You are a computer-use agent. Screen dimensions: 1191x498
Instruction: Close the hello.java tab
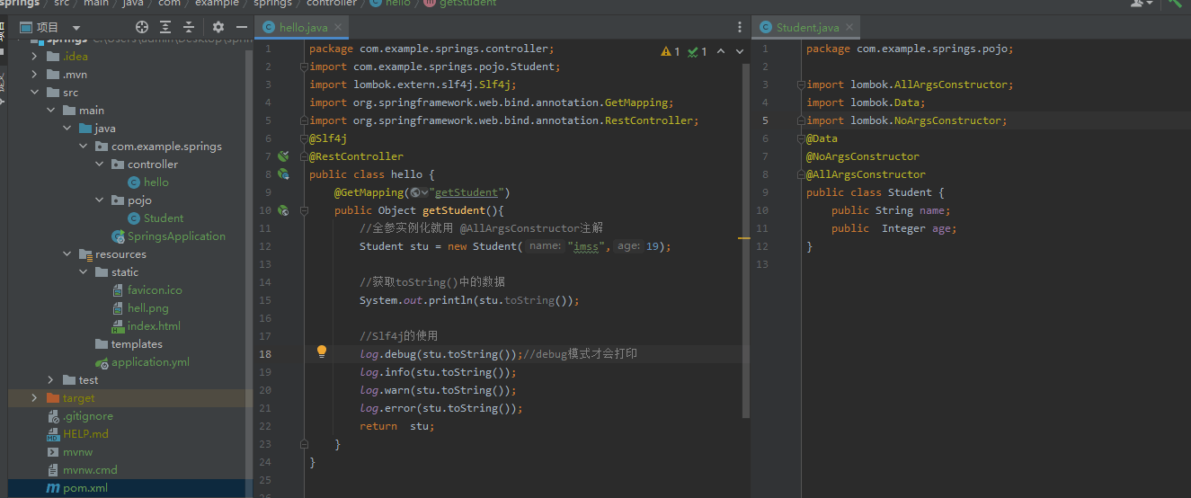coord(338,28)
